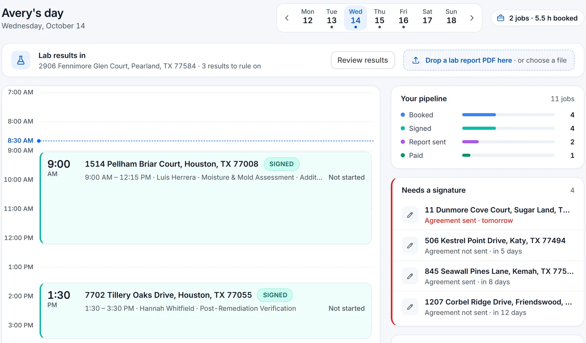Open the 7702 Tillery Oaks Drive job
Screen dimensions: 586x343
click(x=205, y=311)
